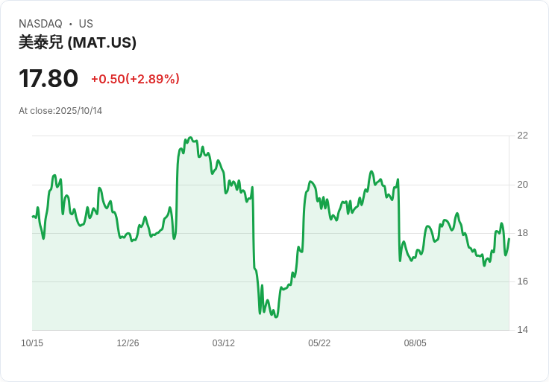Select the 05/22 date on the x-axis

[x=319, y=343]
